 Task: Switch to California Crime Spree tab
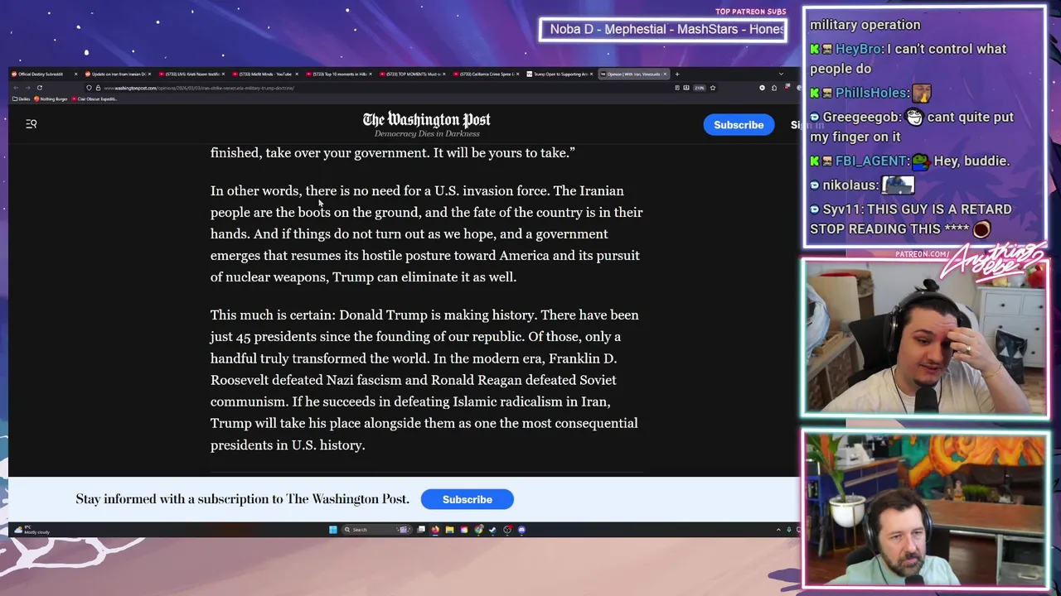coord(485,74)
